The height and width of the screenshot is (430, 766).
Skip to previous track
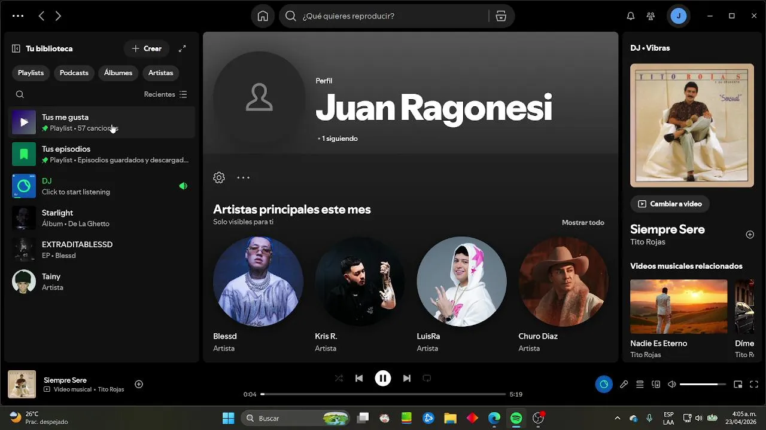[359, 378]
